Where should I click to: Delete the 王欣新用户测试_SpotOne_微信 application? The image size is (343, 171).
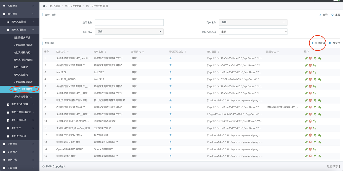[310, 128]
